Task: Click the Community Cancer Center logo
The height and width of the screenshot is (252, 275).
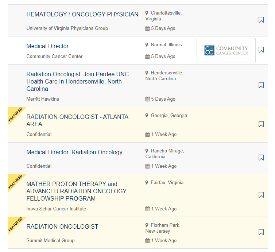Action: (x=226, y=50)
